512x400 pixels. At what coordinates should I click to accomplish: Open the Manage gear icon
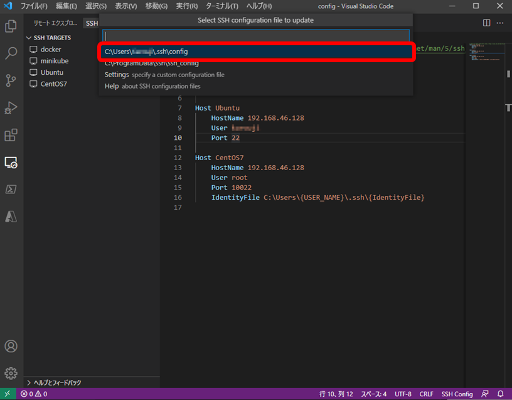(x=11, y=373)
